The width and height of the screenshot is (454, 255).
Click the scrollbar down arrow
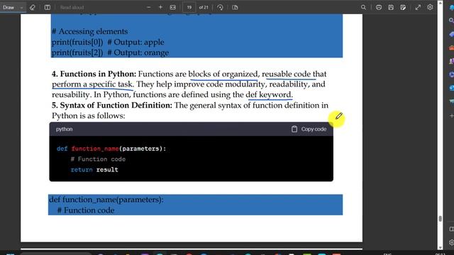441,248
